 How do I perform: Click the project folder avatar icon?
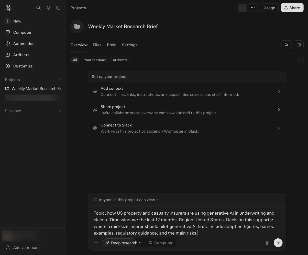pyautogui.click(x=77, y=26)
